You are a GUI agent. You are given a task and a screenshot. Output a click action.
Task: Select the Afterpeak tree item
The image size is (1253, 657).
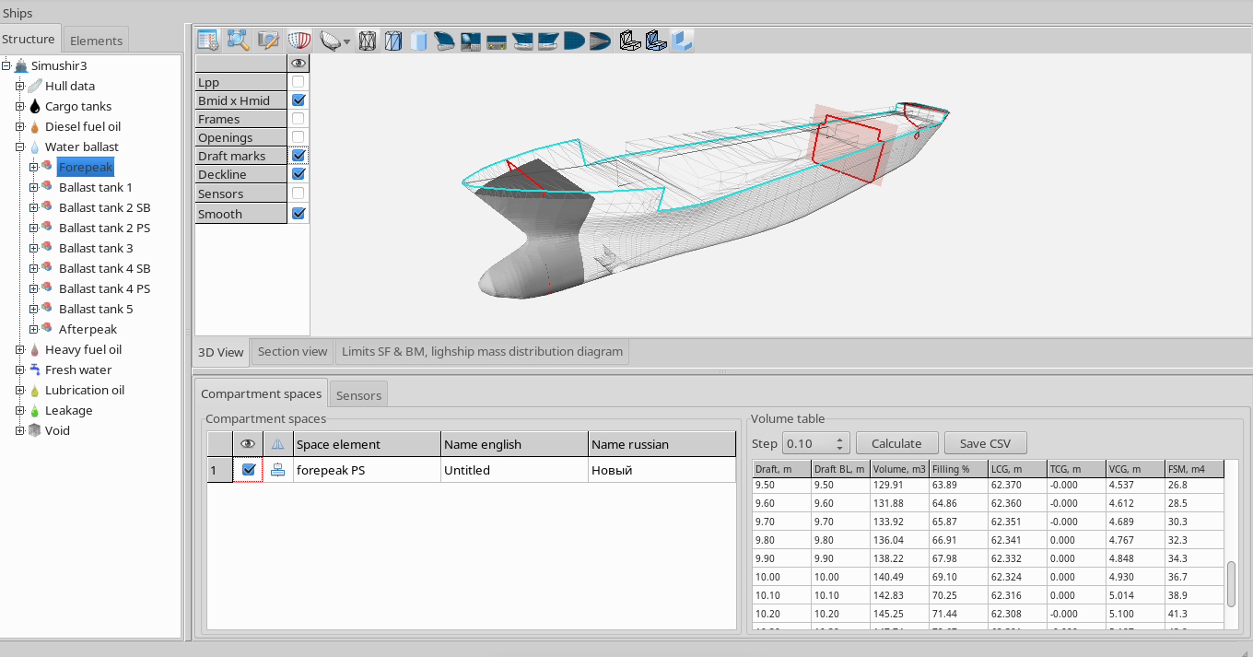tap(88, 329)
